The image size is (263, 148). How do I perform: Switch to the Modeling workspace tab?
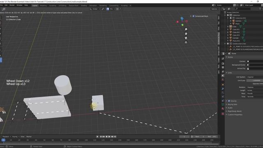tap(43, 5)
